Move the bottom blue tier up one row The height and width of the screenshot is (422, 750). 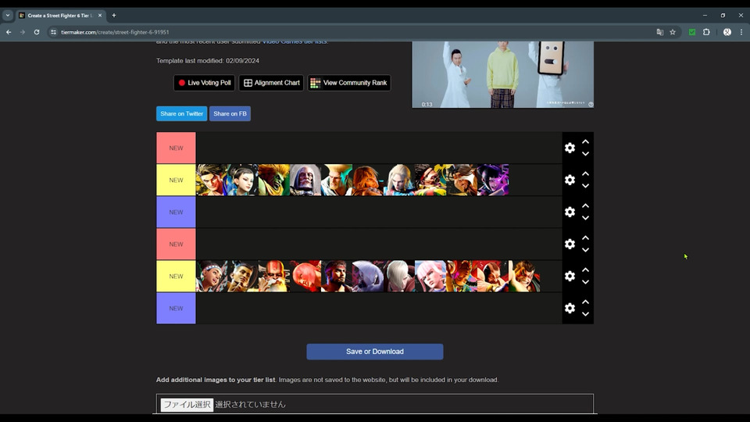coord(585,302)
